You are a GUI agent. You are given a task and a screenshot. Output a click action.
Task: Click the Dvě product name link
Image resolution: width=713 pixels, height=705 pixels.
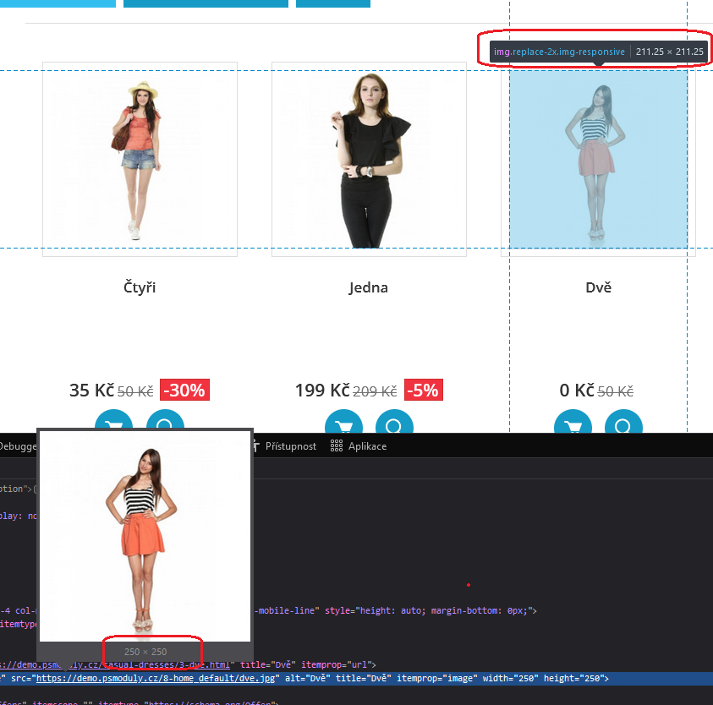(x=598, y=287)
